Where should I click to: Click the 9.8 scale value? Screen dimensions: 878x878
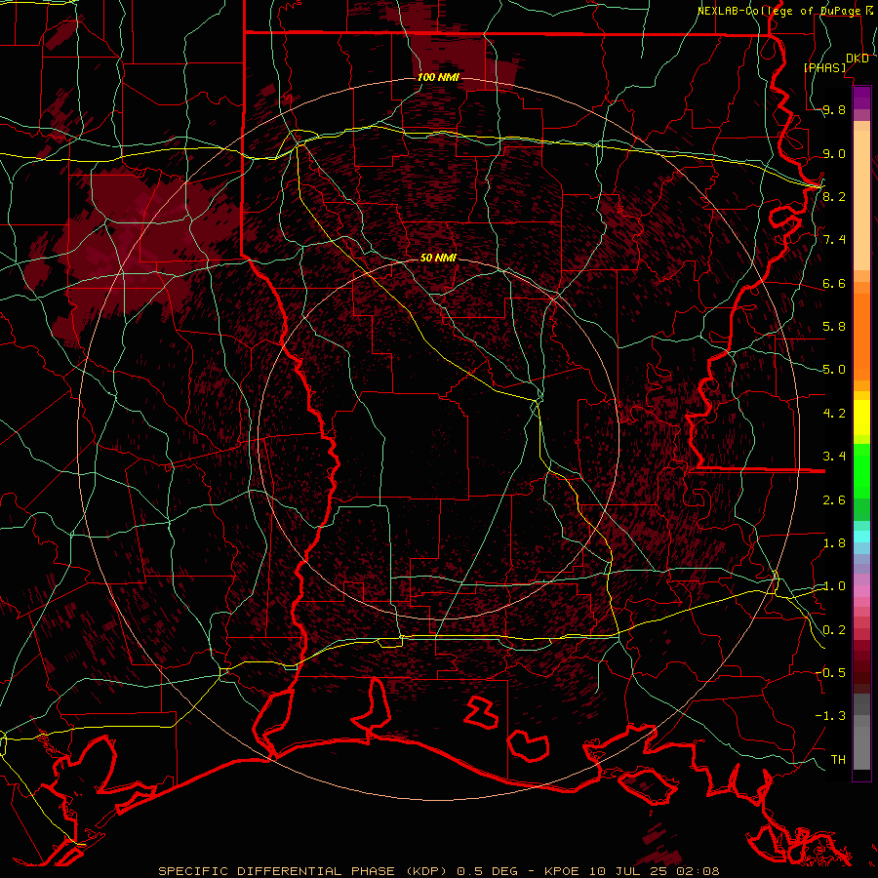[834, 110]
